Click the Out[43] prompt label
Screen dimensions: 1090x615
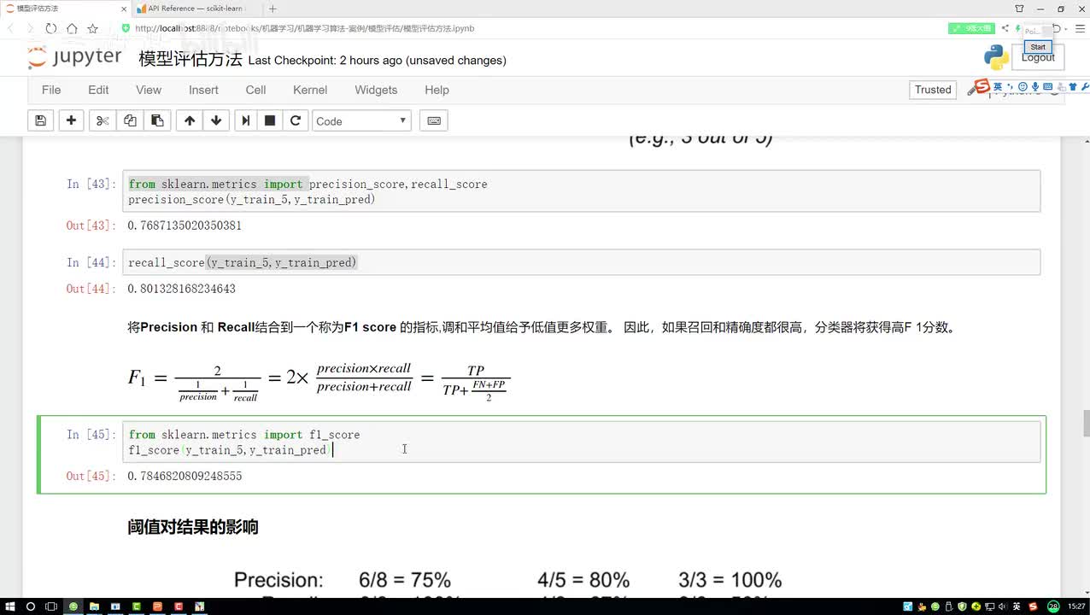[x=91, y=225]
